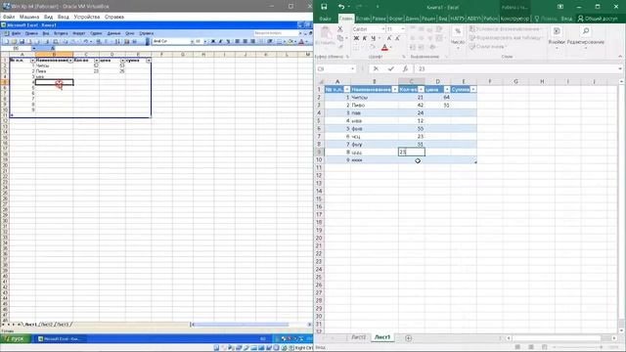Open Arial Cyr font dropdown in Excel 2003
Viewport: 626px width, 352px height.
192,41
